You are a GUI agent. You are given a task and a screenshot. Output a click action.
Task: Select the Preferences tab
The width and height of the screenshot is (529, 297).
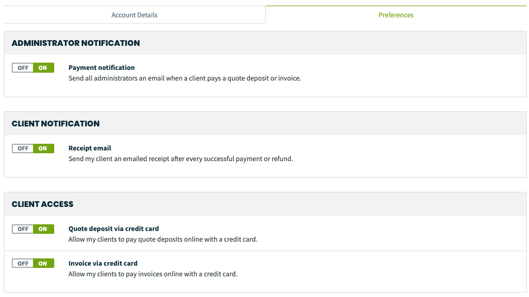click(396, 15)
